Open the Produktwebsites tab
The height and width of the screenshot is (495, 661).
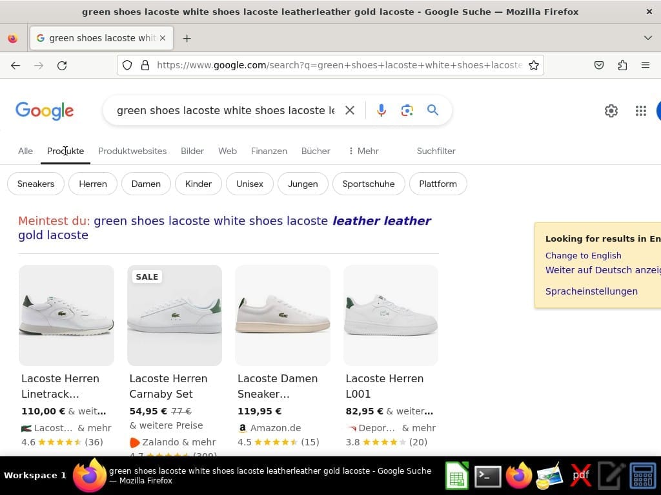132,151
